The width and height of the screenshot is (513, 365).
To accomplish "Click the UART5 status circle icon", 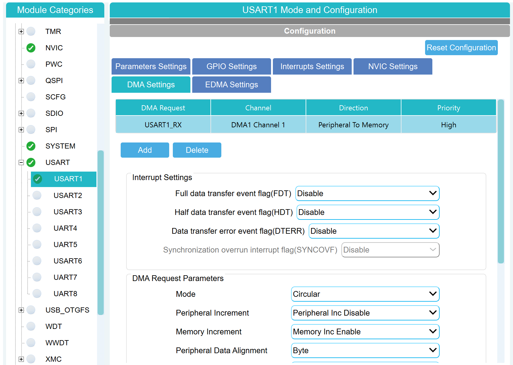I will click(37, 244).
